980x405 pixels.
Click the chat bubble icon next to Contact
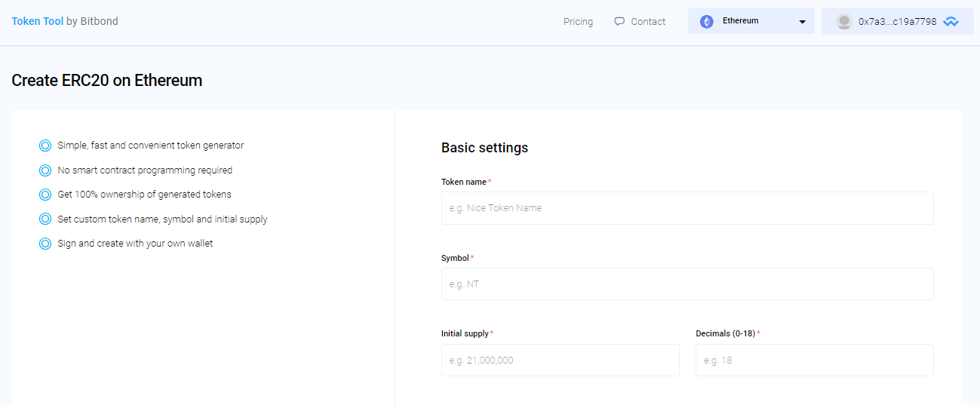click(x=619, y=21)
